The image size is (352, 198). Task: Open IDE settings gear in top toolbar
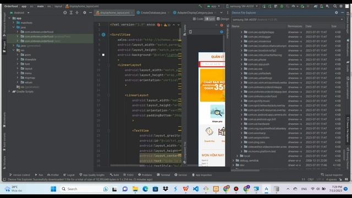click(341, 6)
